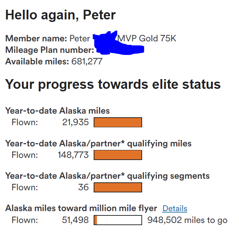Screen dimensions: 239x237
Task: Click the qualifying segments progress bar
Action: (x=118, y=187)
